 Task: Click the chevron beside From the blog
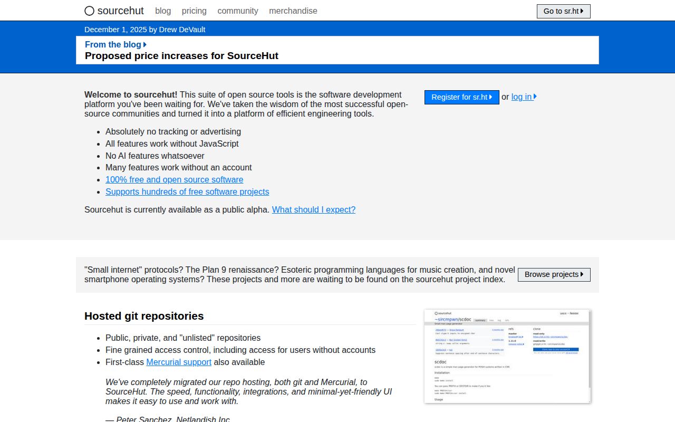(145, 44)
